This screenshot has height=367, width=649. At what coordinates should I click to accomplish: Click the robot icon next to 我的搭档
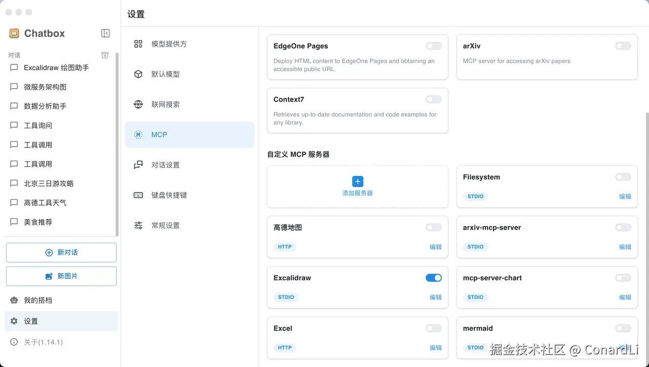click(x=14, y=300)
